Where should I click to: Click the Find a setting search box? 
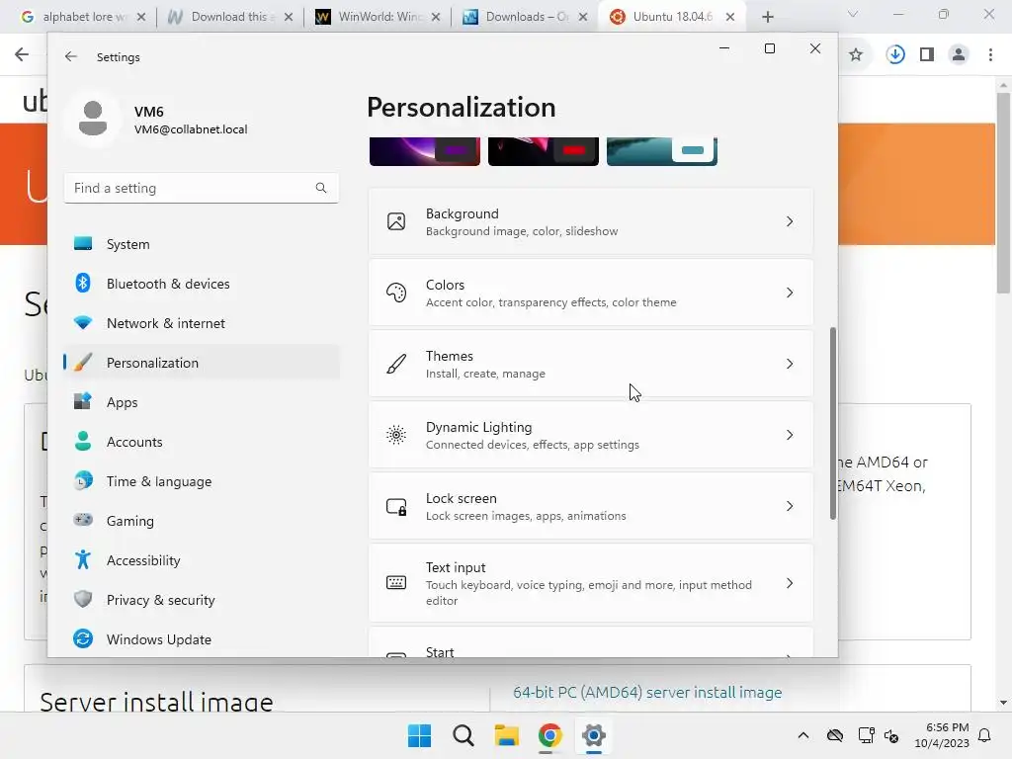click(x=202, y=188)
